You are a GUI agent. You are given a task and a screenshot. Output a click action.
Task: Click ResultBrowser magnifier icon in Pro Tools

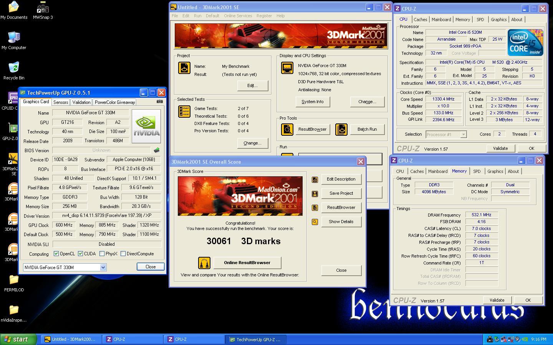tap(287, 129)
